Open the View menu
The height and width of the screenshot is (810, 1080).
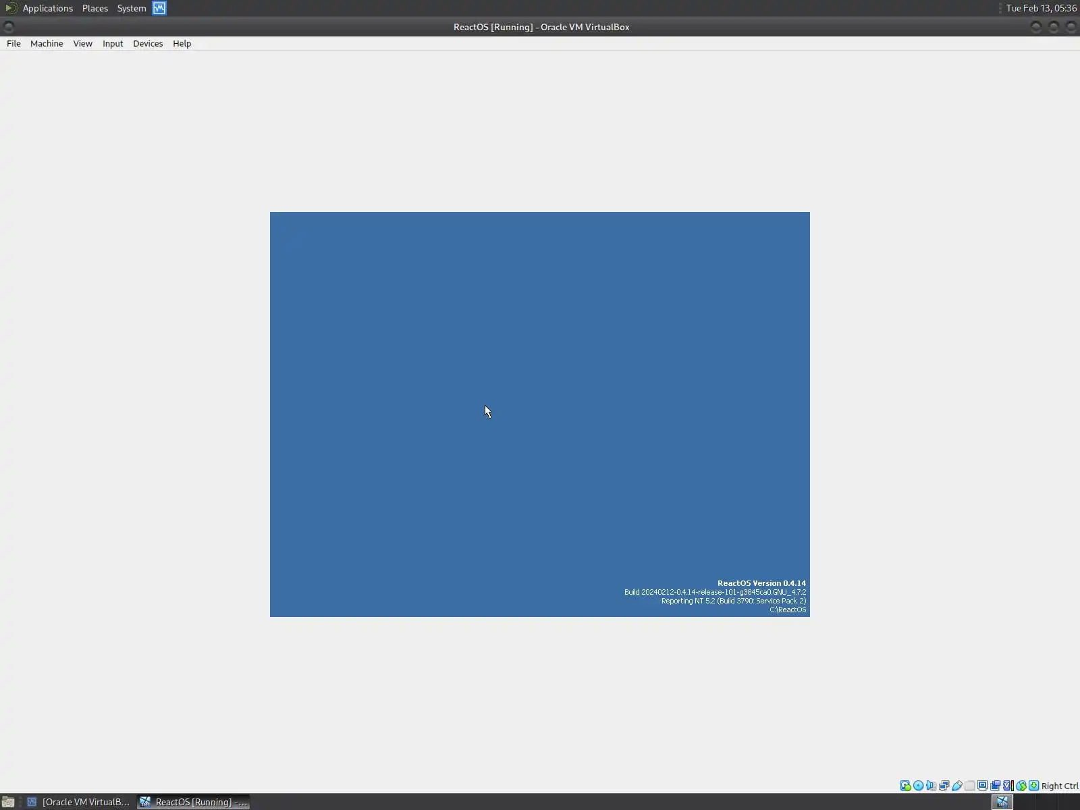pos(82,43)
